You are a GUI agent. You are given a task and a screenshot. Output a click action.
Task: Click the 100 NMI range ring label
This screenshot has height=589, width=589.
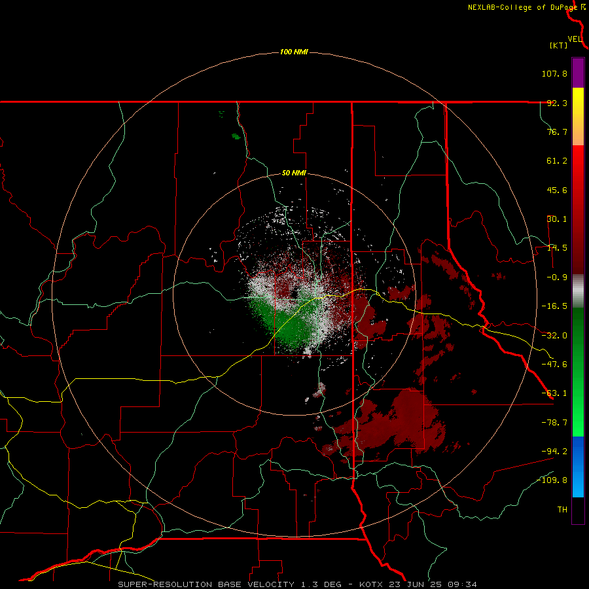[x=294, y=52]
